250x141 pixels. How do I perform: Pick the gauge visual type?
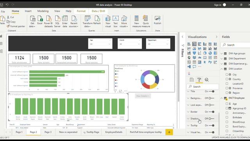coord(200,58)
